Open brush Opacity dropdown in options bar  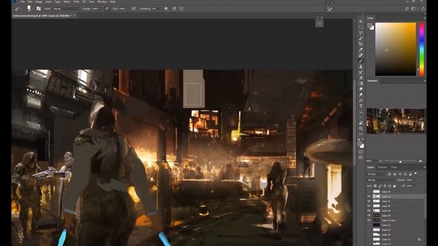pyautogui.click(x=101, y=9)
